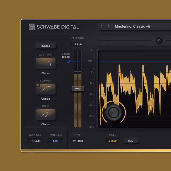Select the Box Tone curve thumbnail

point(46,63)
